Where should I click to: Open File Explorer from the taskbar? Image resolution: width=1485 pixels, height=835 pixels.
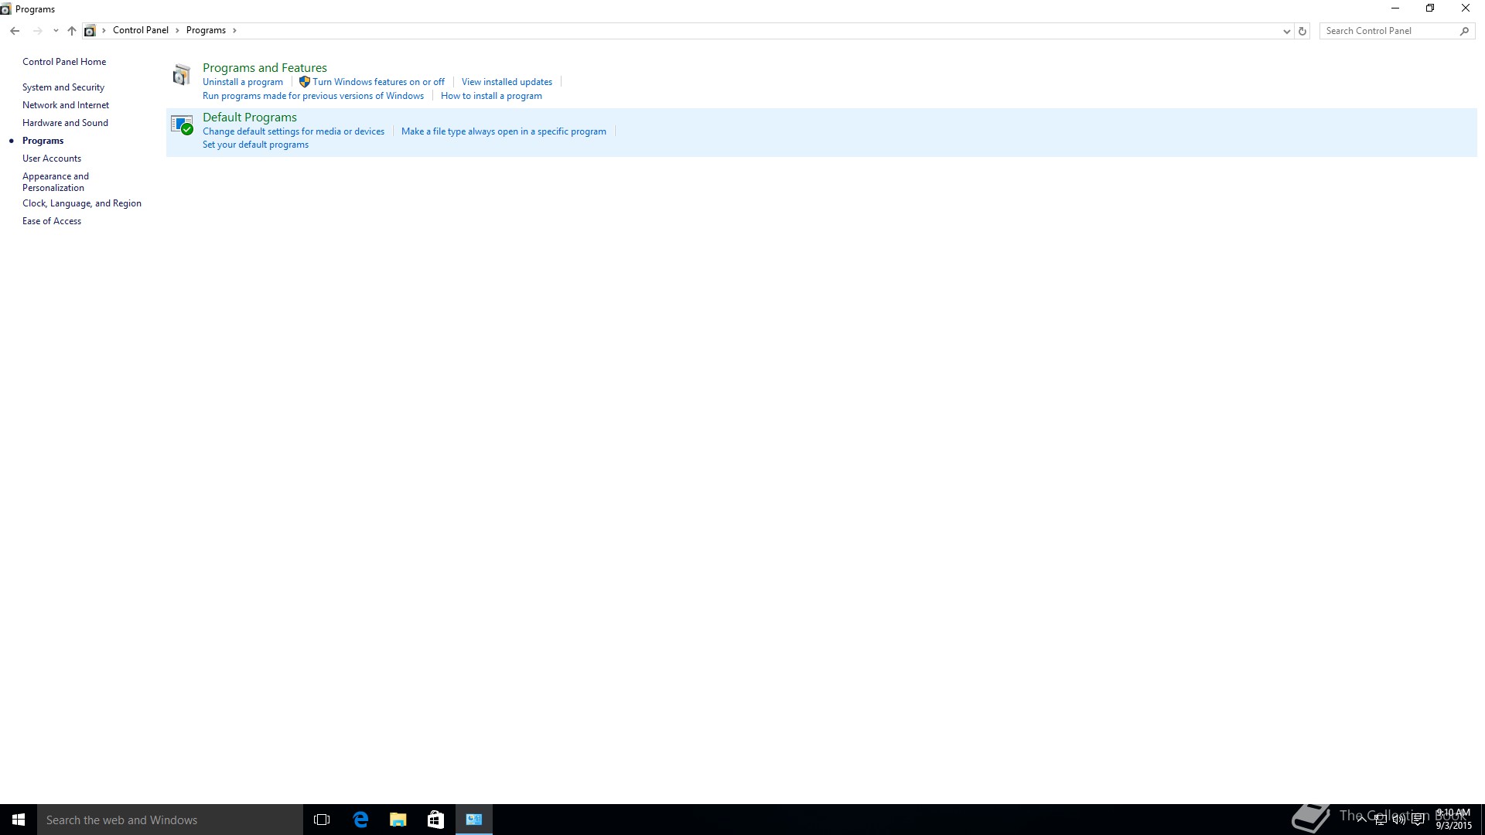click(398, 820)
